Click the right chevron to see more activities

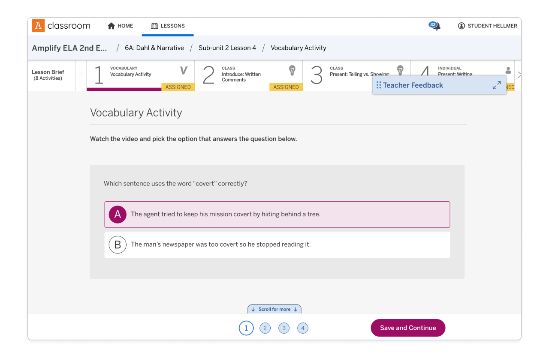(x=519, y=75)
